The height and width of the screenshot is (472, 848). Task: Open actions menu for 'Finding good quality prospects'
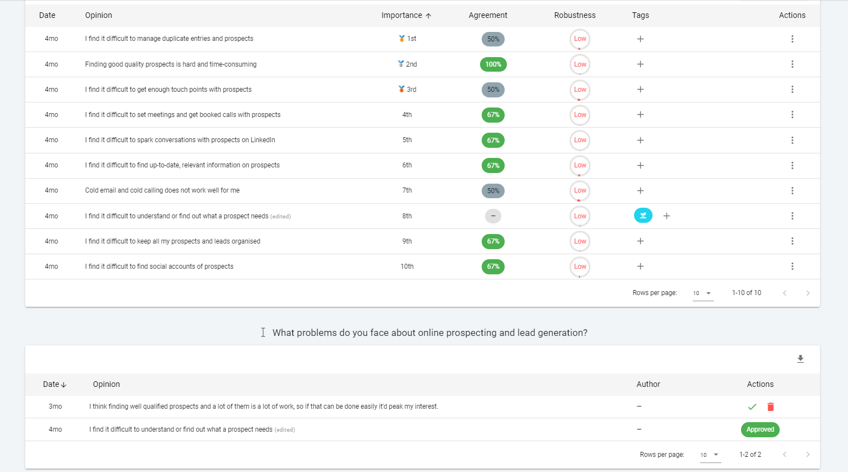(792, 64)
